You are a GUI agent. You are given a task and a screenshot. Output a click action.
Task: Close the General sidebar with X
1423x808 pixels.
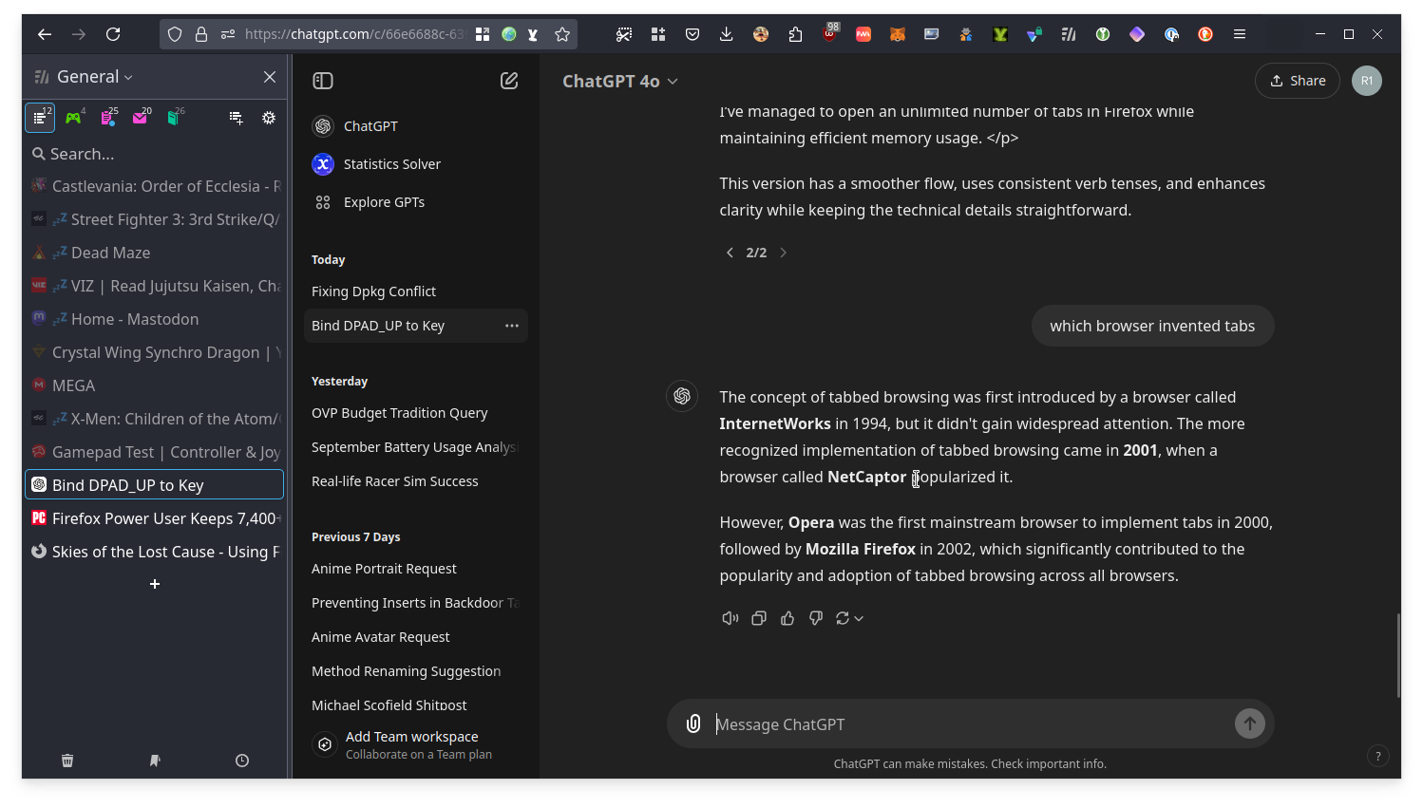(270, 77)
